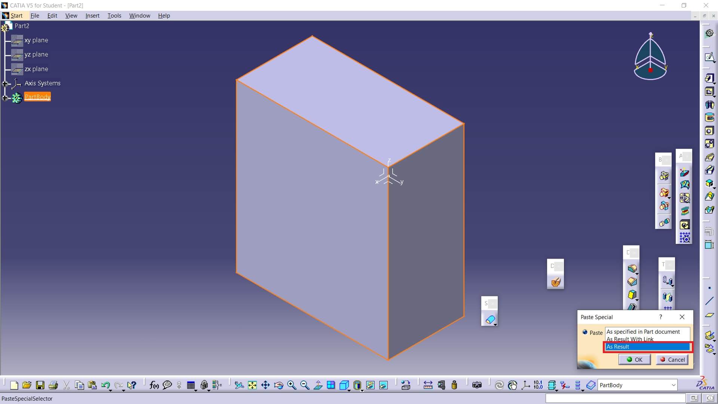Open the Undo history dropdown arrow

(x=111, y=390)
